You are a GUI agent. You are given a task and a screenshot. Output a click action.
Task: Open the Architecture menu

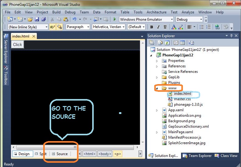(x=156, y=12)
